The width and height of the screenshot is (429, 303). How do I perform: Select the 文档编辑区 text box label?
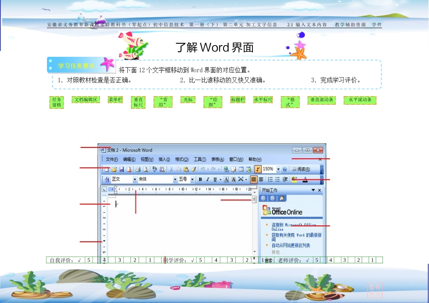[x=86, y=100]
